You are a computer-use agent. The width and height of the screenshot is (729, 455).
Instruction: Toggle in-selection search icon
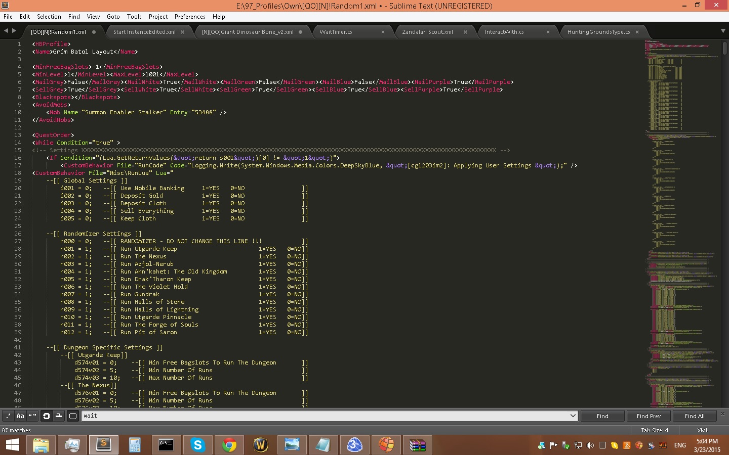point(59,416)
